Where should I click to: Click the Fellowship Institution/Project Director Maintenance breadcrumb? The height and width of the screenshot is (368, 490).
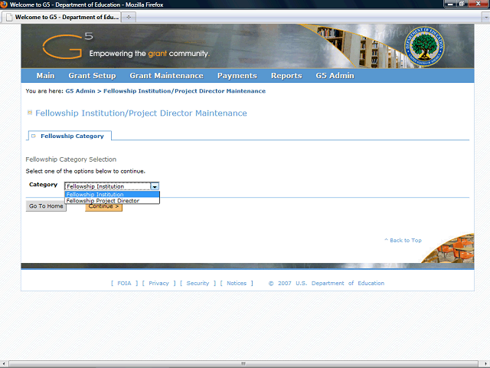click(185, 91)
